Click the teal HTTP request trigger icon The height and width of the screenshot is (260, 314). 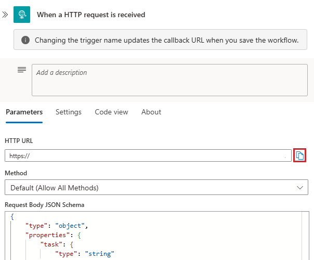click(x=22, y=15)
